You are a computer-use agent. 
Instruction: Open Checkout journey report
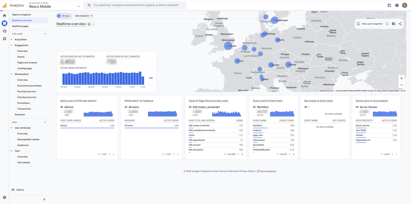[27, 97]
